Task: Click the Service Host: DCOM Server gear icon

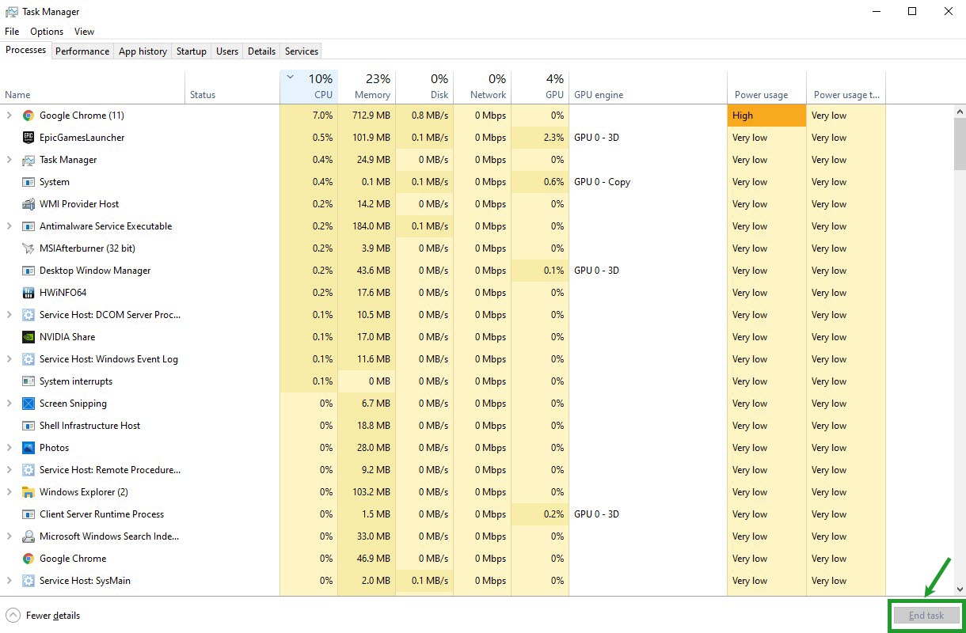Action: pyautogui.click(x=29, y=315)
